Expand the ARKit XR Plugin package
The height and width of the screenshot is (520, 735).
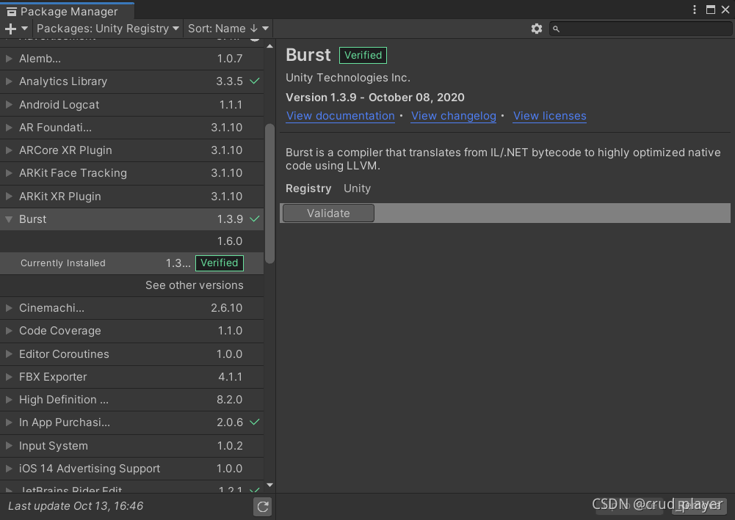[x=8, y=196]
